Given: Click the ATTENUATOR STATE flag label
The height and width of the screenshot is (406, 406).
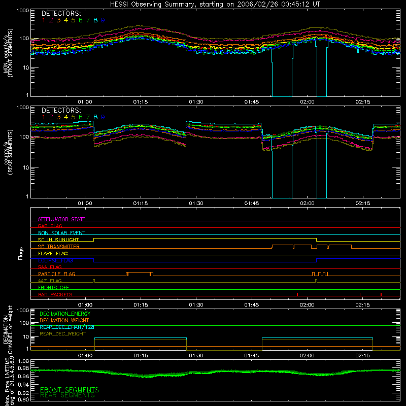Looking at the screenshot, I should pyautogui.click(x=61, y=219).
